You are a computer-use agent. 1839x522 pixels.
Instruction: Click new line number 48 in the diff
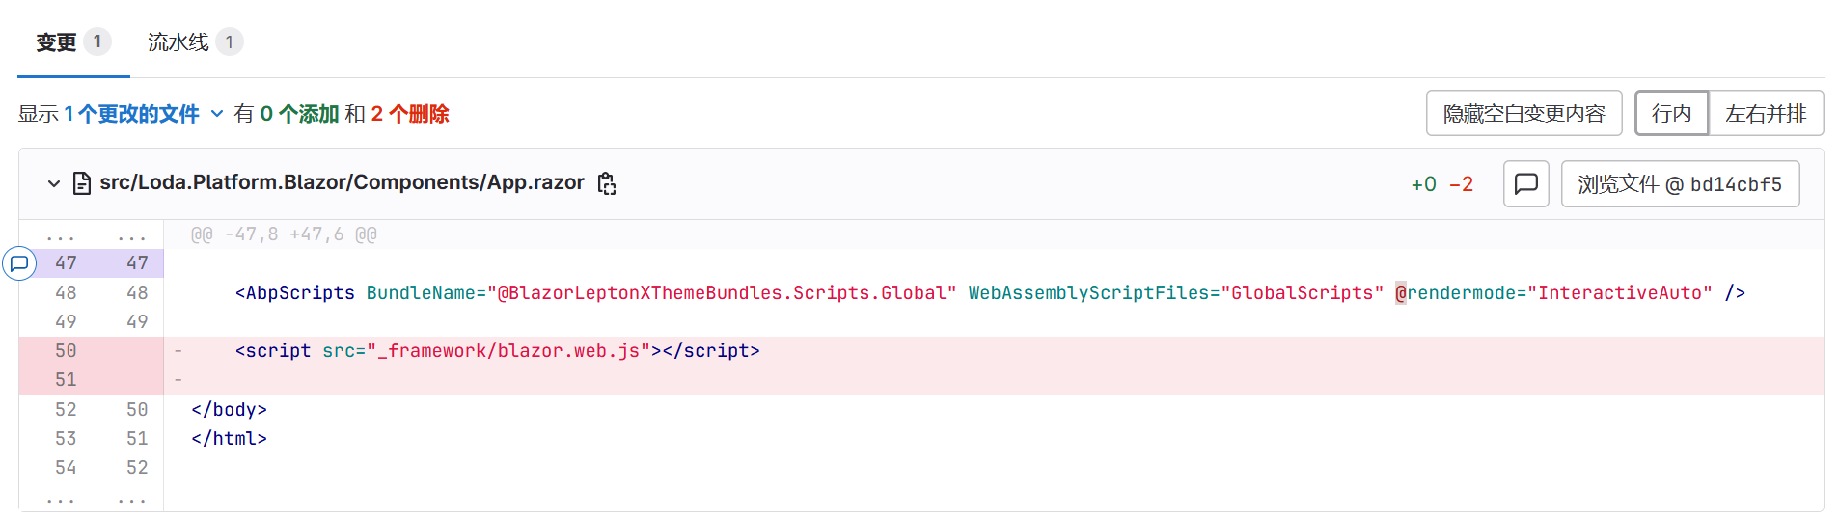[x=137, y=292]
